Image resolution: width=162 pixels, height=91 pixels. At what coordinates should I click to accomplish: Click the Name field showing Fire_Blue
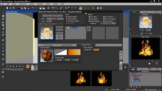[x=55, y=19]
